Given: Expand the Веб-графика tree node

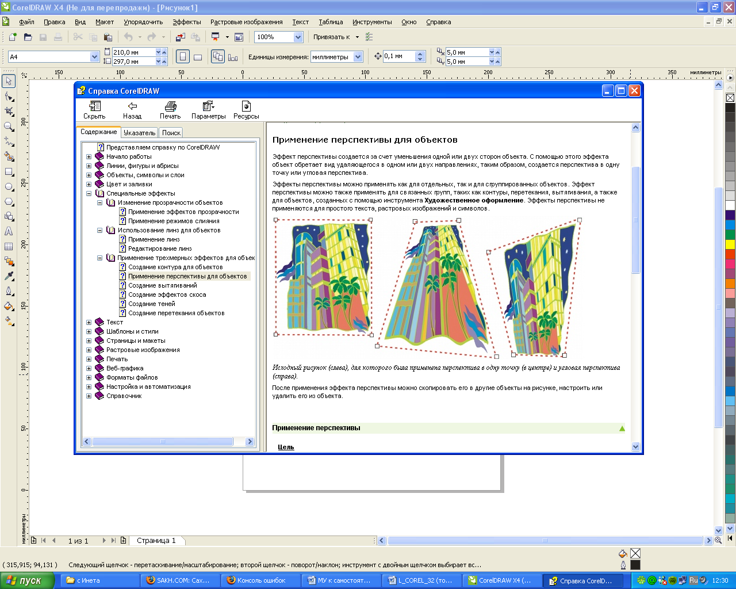Looking at the screenshot, I should point(89,368).
